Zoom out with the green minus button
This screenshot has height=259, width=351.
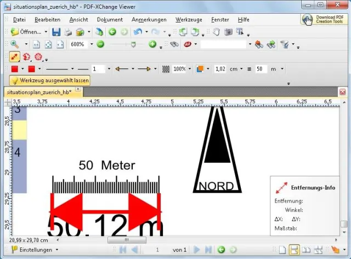100,44
